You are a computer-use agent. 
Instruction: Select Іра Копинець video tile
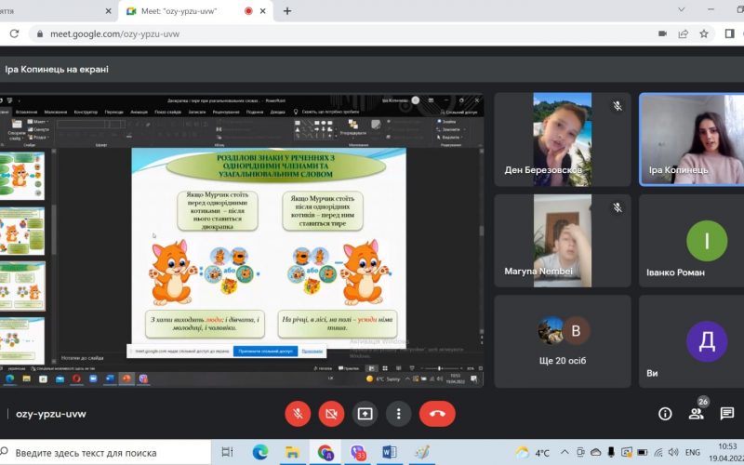[692, 139]
